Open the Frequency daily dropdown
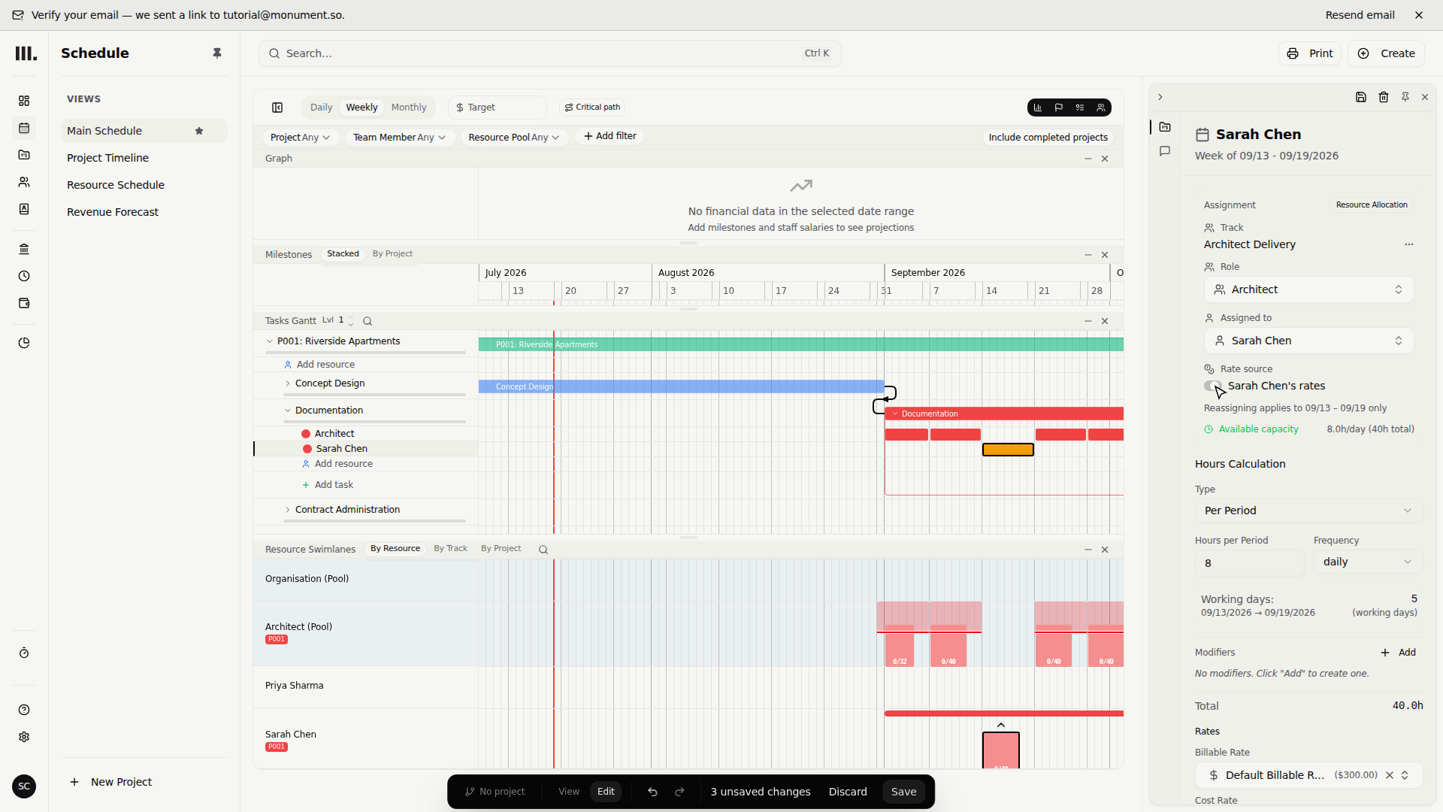The width and height of the screenshot is (1443, 812). click(1368, 562)
